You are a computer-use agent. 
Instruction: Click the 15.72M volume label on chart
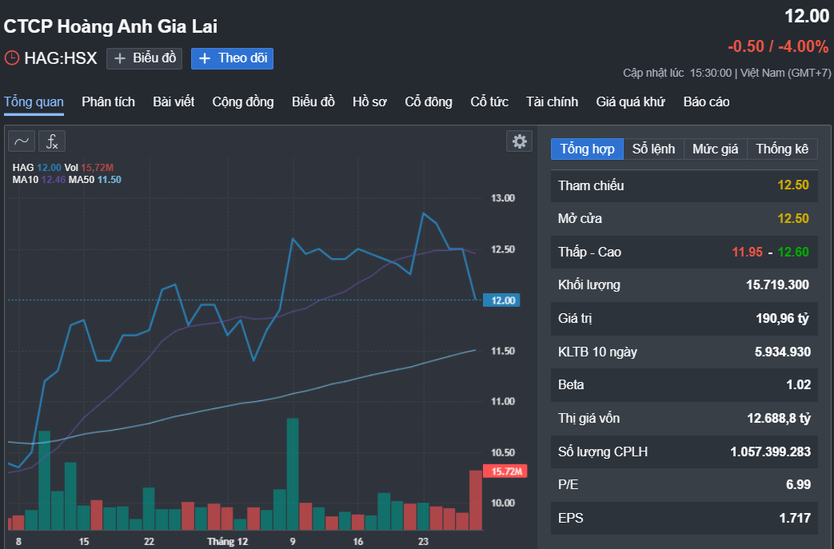point(505,471)
